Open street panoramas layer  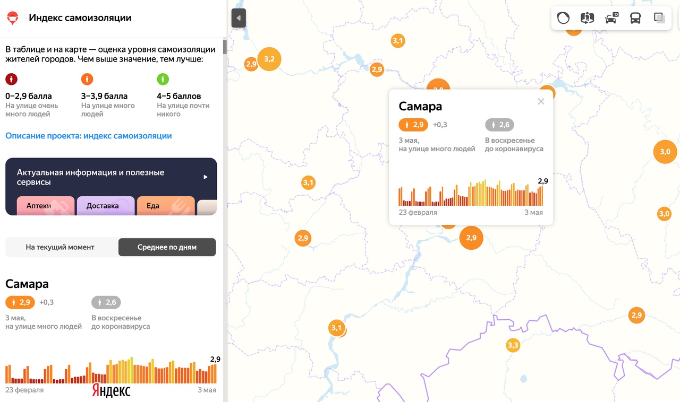pyautogui.click(x=587, y=18)
